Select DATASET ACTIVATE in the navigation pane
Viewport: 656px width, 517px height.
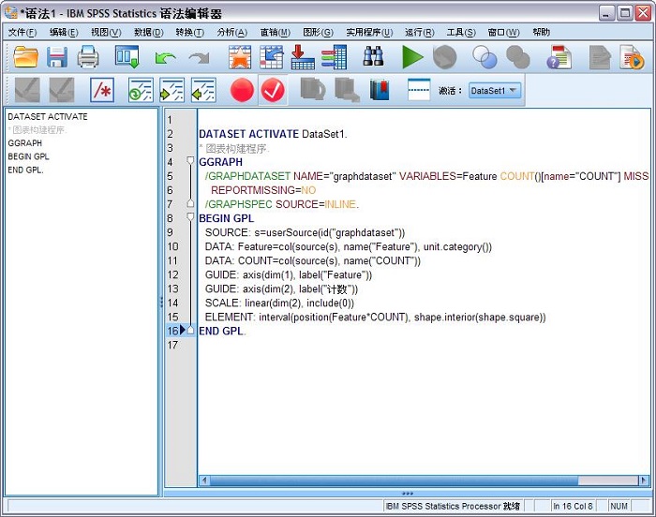coord(47,117)
